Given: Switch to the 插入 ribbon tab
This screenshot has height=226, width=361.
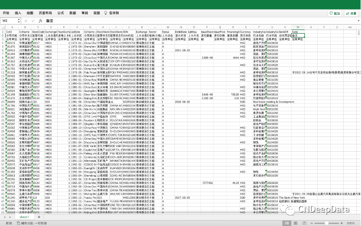Looking at the screenshot, I should pos(18,13).
